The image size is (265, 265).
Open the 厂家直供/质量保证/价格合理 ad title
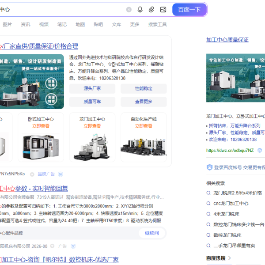39,46
